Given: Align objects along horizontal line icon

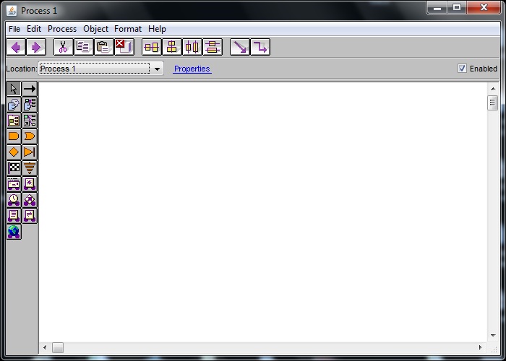Looking at the screenshot, I should [152, 48].
